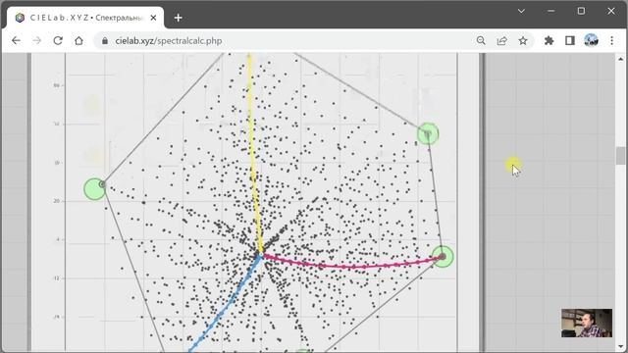
Task: Open the browser home page
Action: (x=78, y=40)
